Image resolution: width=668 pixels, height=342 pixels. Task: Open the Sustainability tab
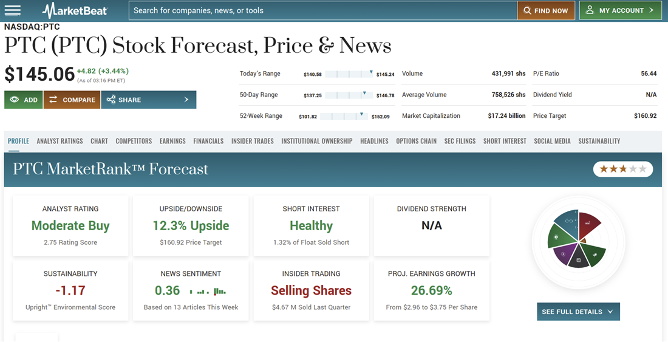tap(599, 141)
